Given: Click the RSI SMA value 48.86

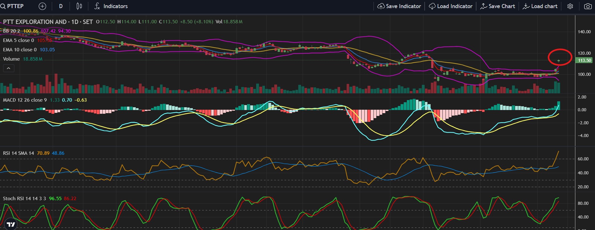Looking at the screenshot, I should (58, 153).
